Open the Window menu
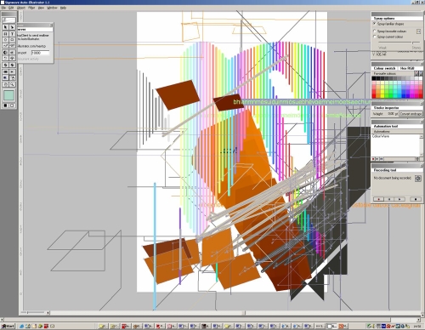Image resolution: width=425 pixels, height=330 pixels. click(52, 8)
